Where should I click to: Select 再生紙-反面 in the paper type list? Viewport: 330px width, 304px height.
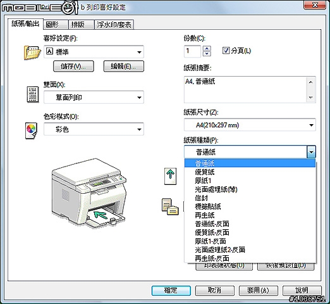[250, 258]
